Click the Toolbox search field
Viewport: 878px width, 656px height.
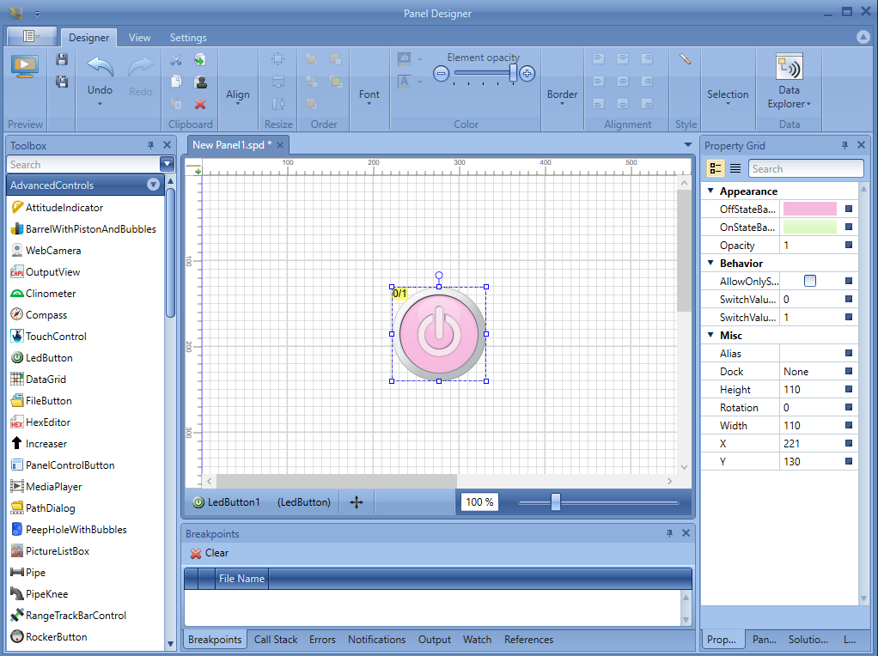click(x=82, y=165)
